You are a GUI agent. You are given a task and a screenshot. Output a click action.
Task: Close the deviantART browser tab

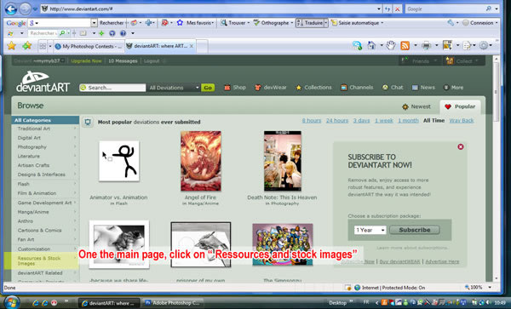(x=192, y=46)
